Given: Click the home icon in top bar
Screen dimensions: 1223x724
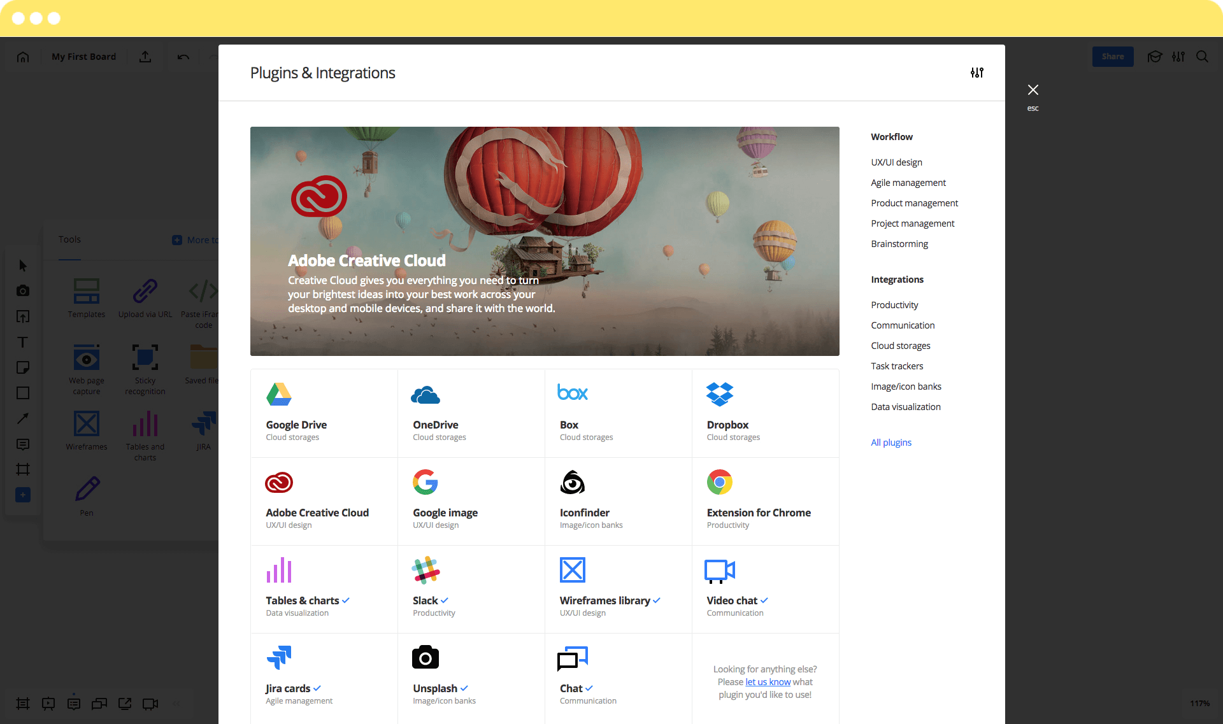Looking at the screenshot, I should (23, 57).
